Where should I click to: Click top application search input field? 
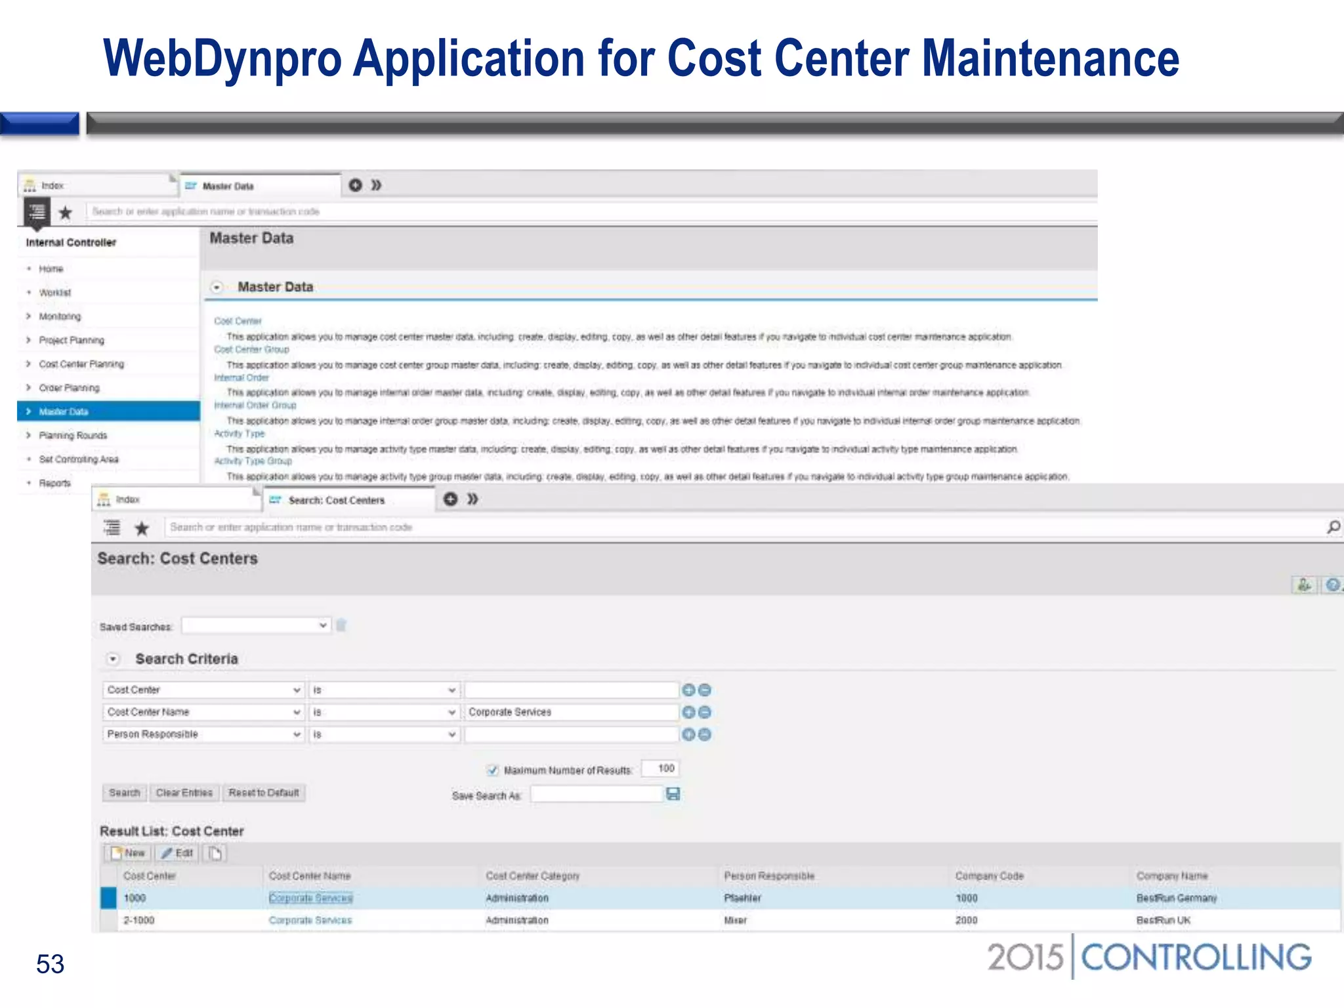[x=591, y=211]
